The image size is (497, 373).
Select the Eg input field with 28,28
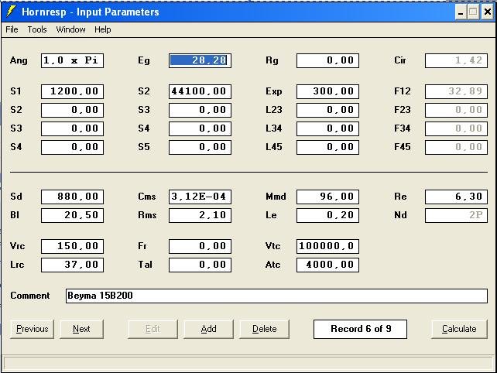click(200, 60)
